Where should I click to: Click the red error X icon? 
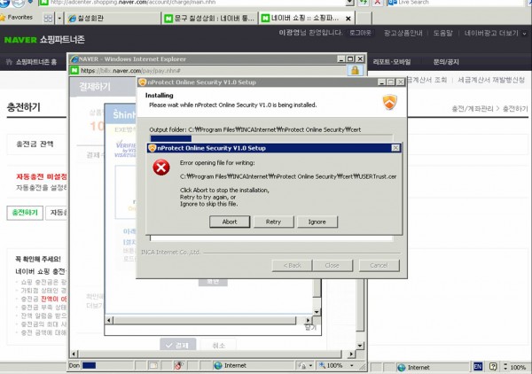(161, 168)
